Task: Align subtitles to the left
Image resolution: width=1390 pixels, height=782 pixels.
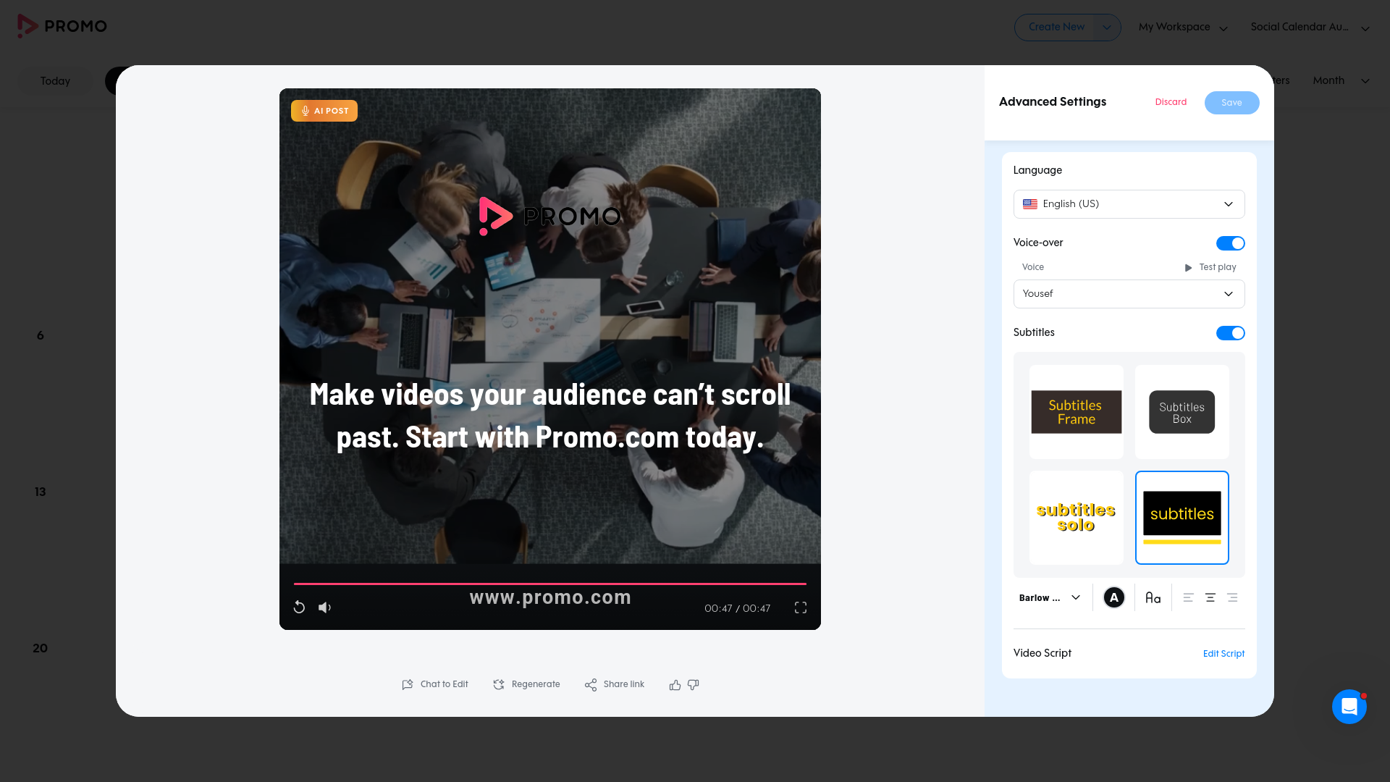Action: point(1188,598)
